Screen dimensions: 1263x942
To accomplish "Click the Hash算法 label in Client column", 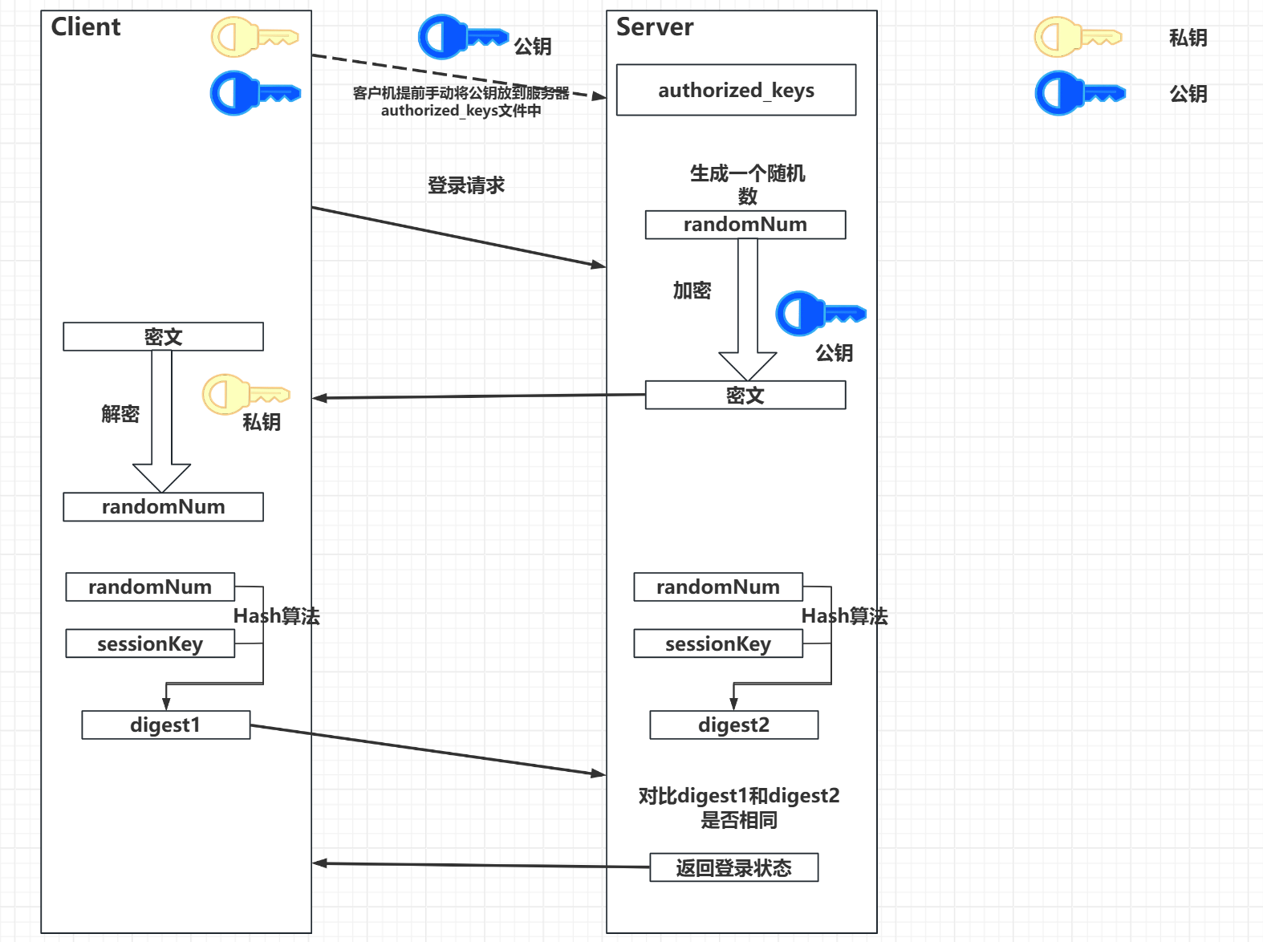I will [277, 616].
